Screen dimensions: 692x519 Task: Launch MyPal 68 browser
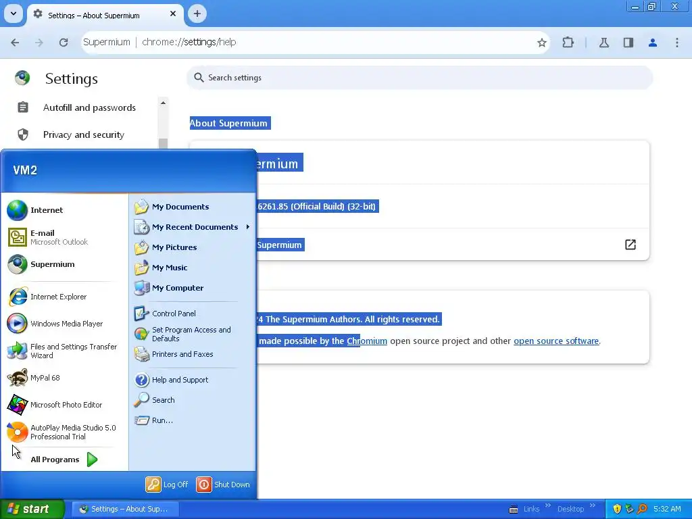tap(34, 378)
